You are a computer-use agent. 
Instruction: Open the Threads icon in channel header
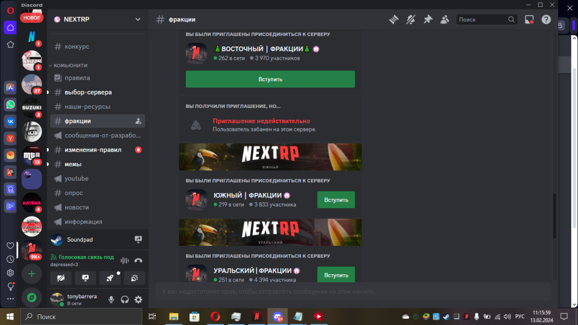point(394,19)
